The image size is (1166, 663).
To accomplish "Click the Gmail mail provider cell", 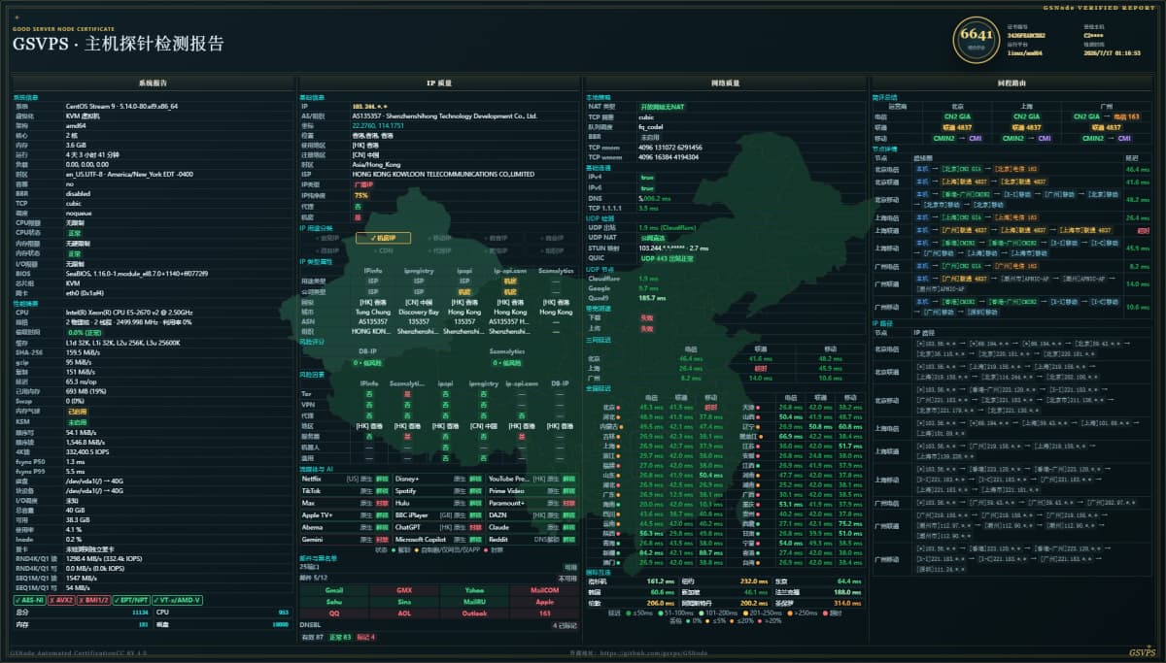I will point(334,590).
